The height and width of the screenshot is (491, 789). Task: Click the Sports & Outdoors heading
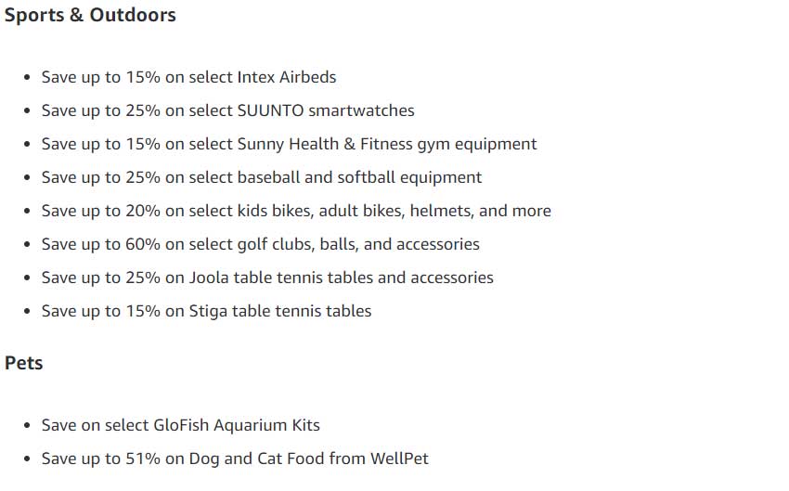(x=90, y=15)
